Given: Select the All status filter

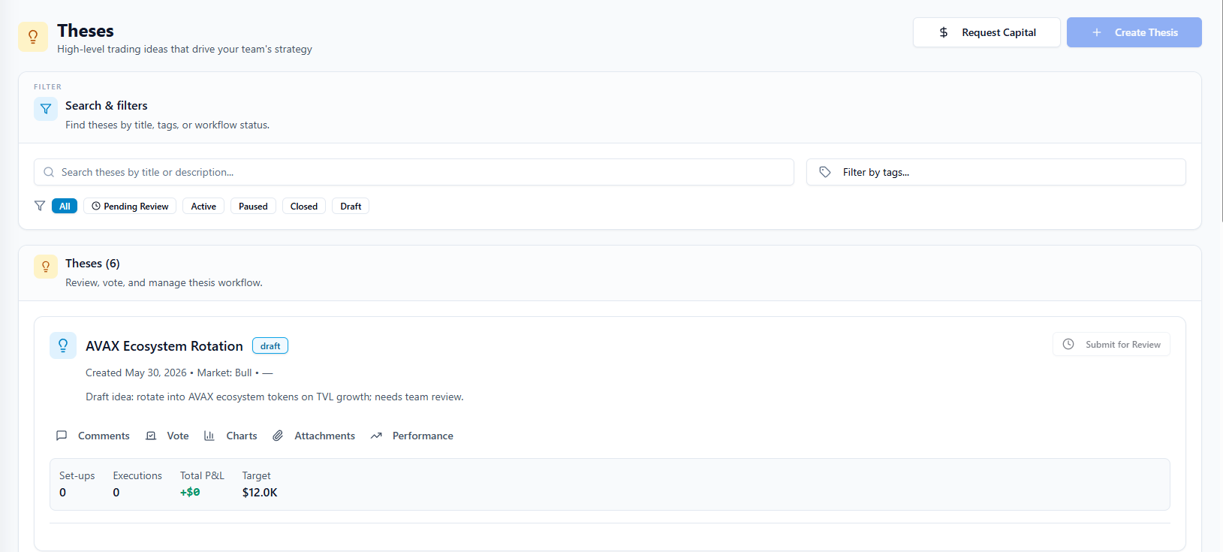Looking at the screenshot, I should [x=65, y=206].
